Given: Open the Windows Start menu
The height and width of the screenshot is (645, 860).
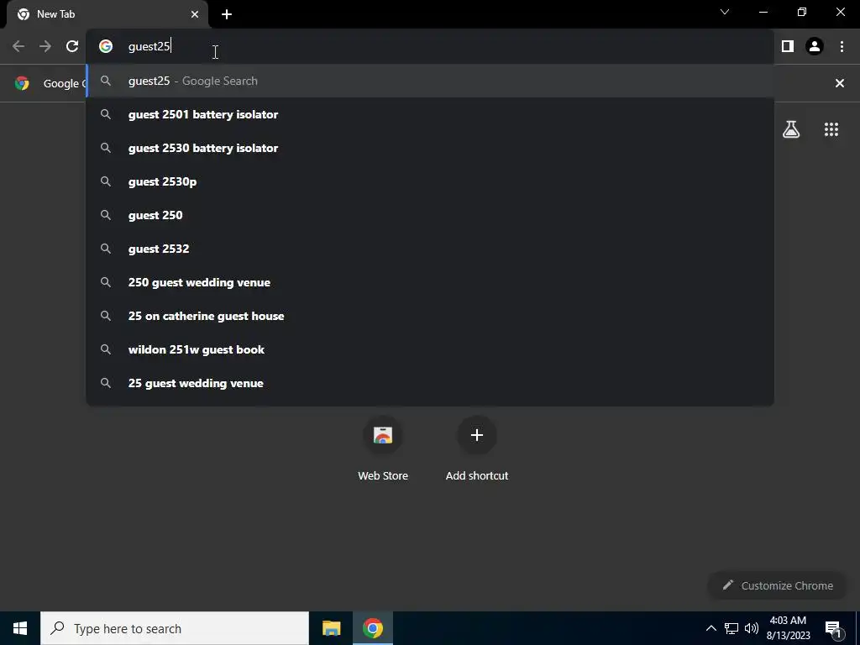Looking at the screenshot, I should (x=20, y=628).
